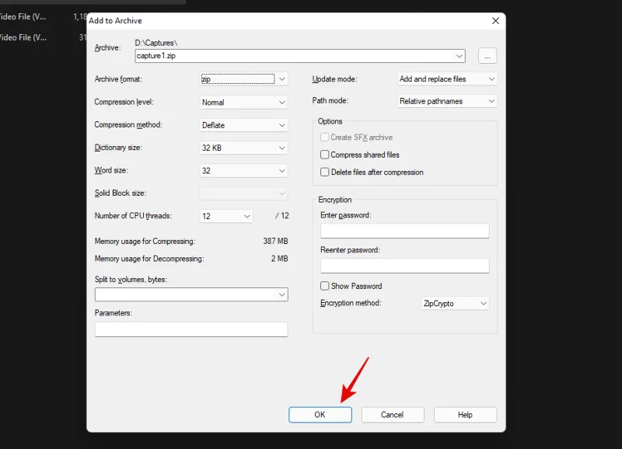
Task: Click the browse "..." button beside Archive path
Action: tap(487, 55)
